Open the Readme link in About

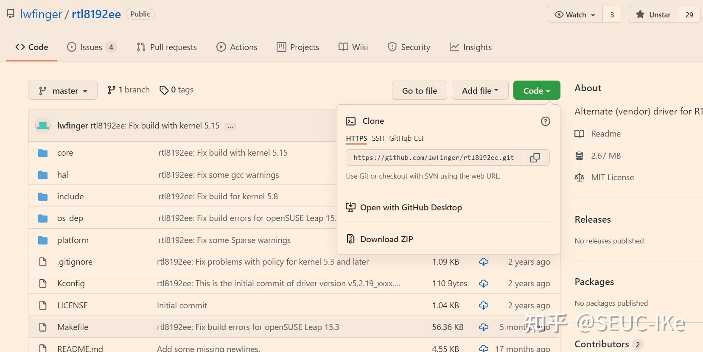point(606,134)
